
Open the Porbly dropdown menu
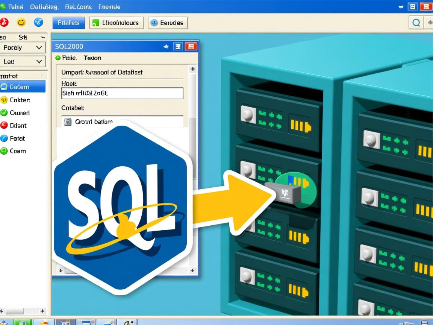[23, 47]
